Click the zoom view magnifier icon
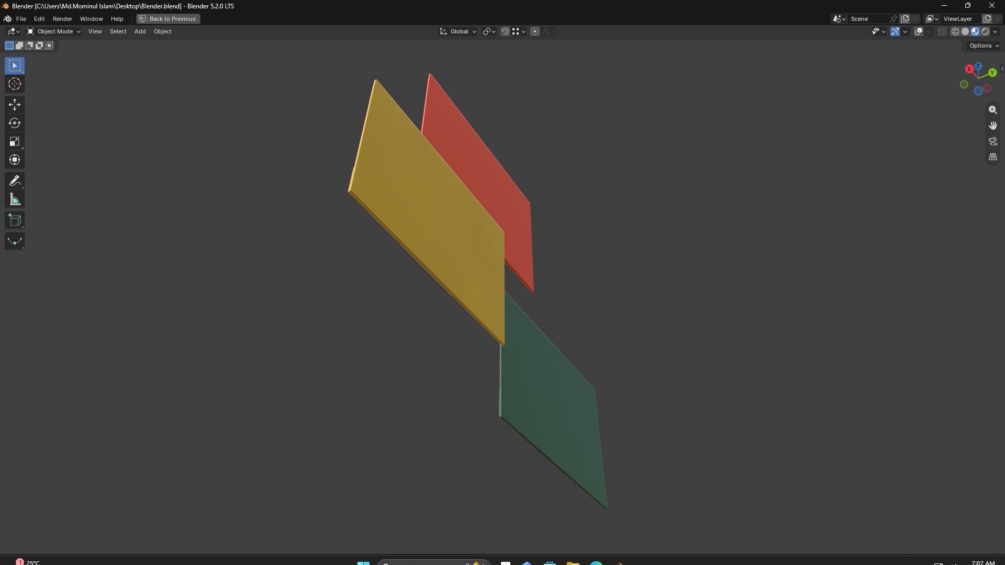1005x565 pixels. pos(992,110)
